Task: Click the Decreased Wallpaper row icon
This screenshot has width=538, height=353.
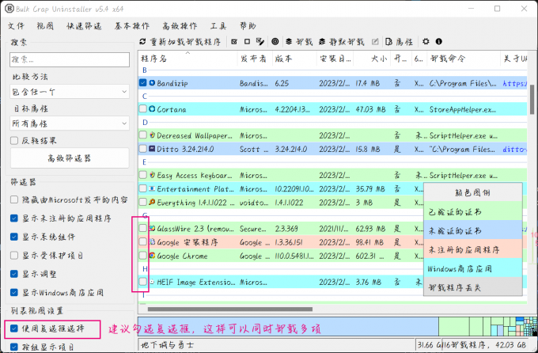Action: (152, 135)
